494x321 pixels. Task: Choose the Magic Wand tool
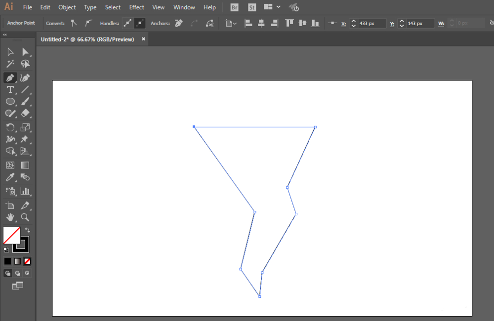click(x=10, y=64)
